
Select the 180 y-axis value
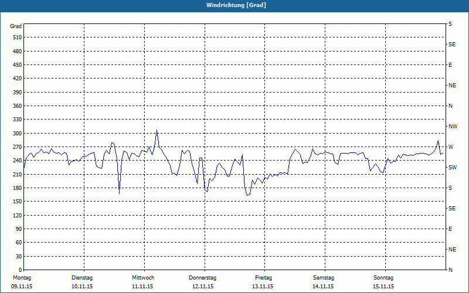click(18, 188)
